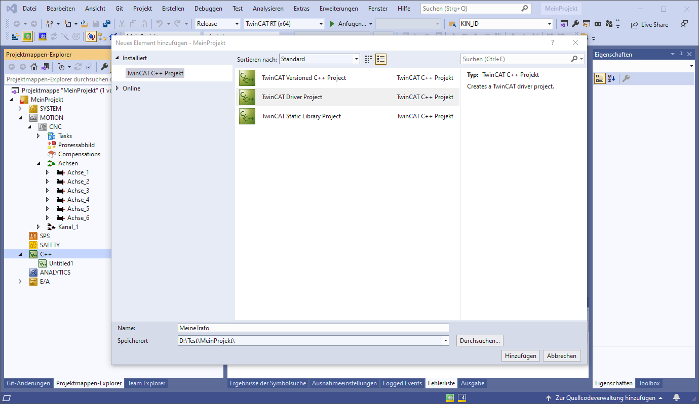
Task: Pin the Eigenschaften panel
Action: (681, 54)
